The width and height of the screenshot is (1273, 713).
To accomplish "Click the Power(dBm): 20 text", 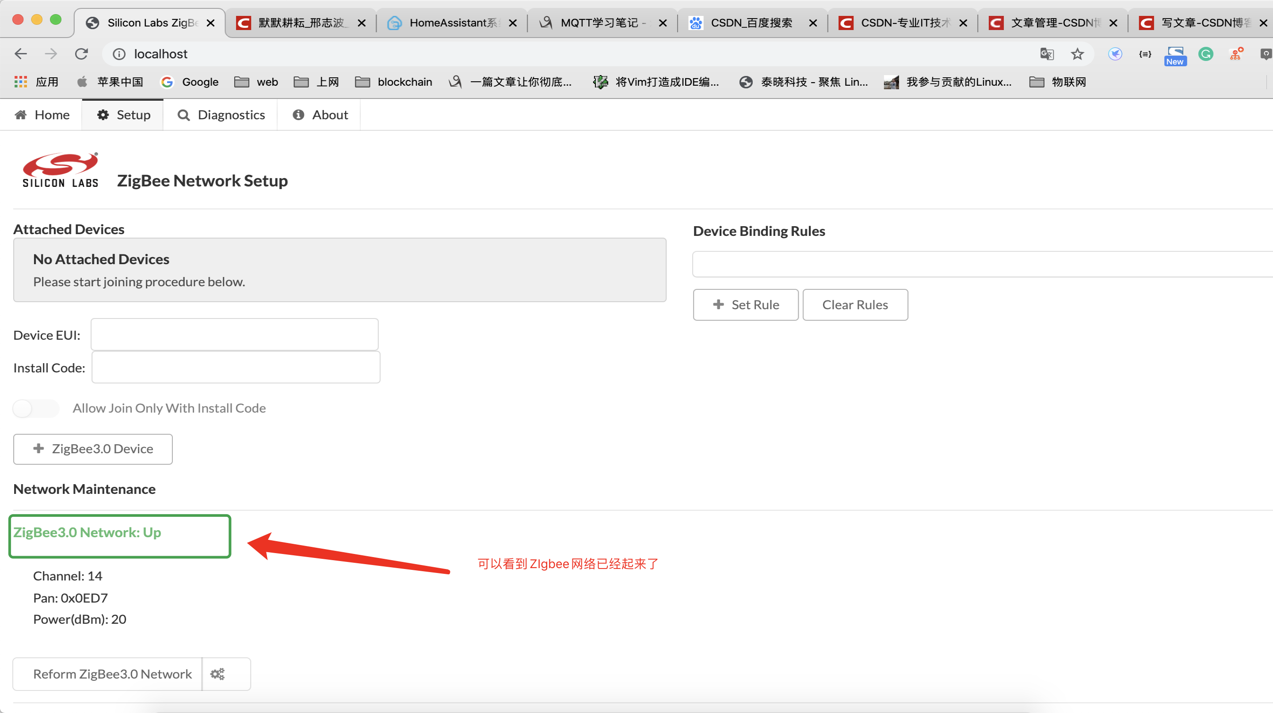I will click(x=80, y=619).
